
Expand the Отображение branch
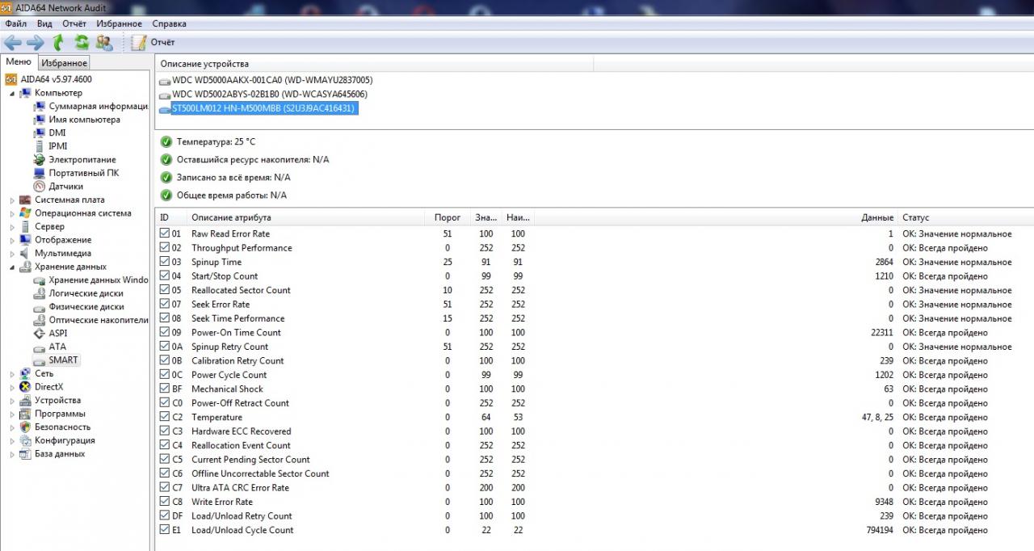[x=12, y=240]
